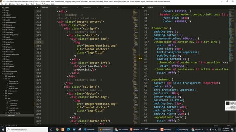The image size is (236, 132).
Task: Open _extend.scss file
Action: coord(13,101)
